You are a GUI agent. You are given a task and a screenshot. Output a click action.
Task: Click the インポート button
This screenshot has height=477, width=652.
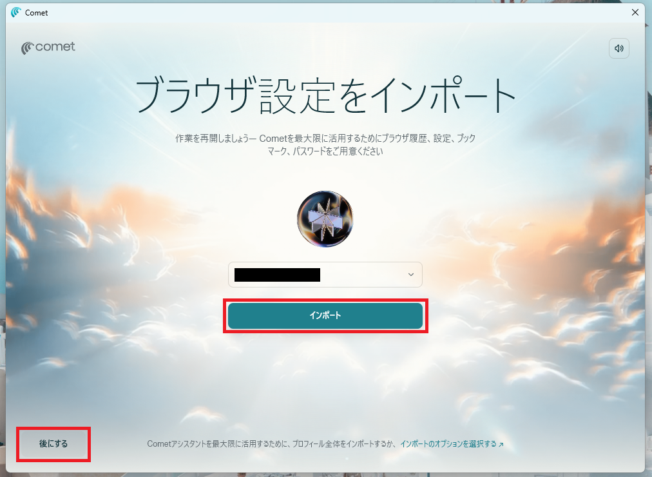coord(325,316)
